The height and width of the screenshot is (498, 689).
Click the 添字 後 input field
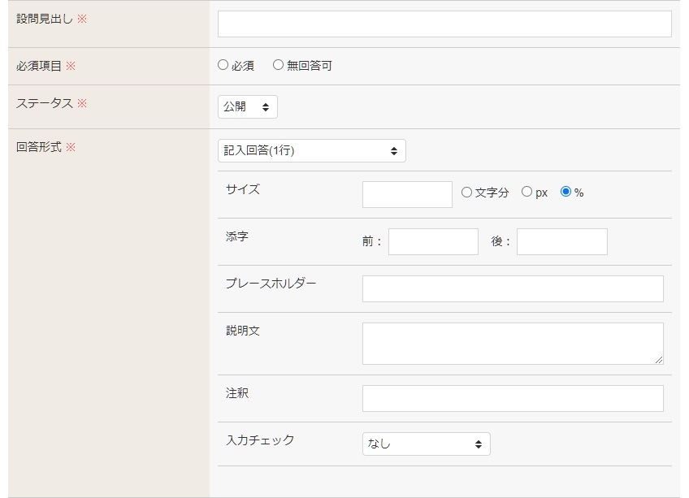pos(561,241)
